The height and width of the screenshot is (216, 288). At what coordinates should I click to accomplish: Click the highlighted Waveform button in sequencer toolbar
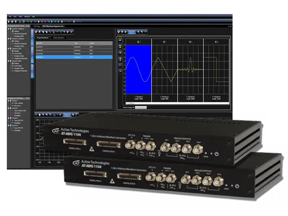(x=132, y=32)
